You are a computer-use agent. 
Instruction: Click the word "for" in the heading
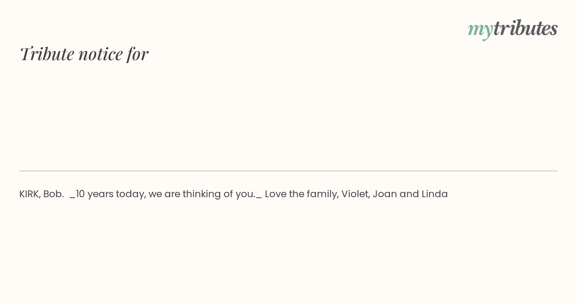(x=138, y=54)
